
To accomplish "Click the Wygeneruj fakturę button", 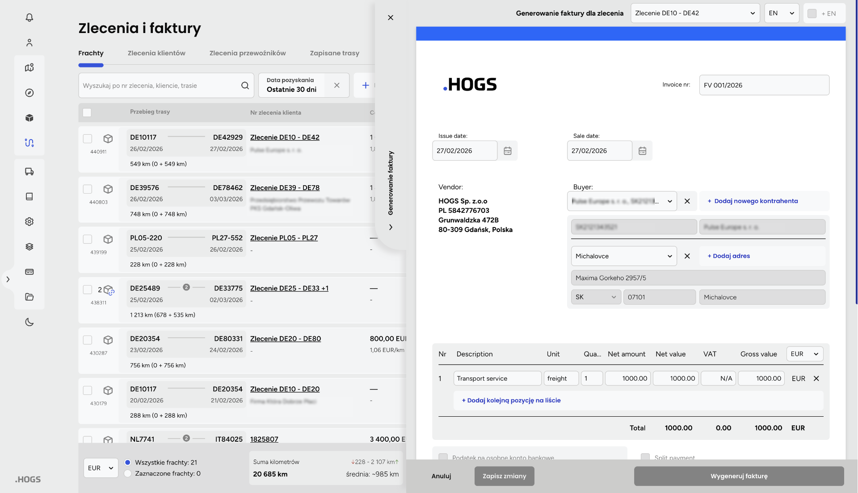I will (739, 476).
